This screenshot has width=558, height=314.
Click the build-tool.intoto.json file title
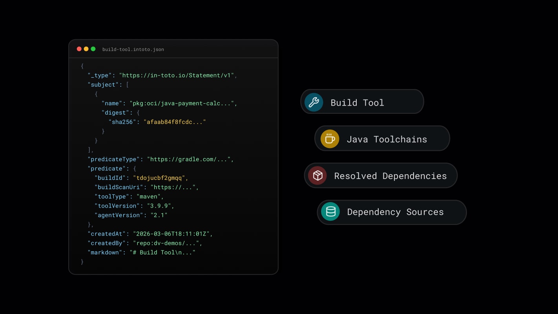pyautogui.click(x=133, y=49)
